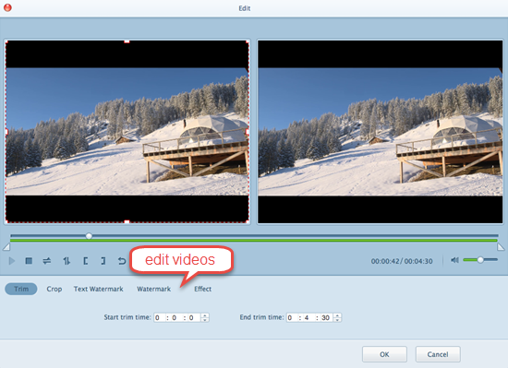Screen dimensions: 508x368
Task: Click Start trim time seconds field
Action: (193, 317)
